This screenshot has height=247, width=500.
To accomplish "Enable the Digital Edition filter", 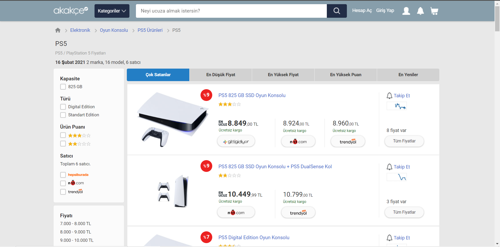I will pyautogui.click(x=63, y=107).
